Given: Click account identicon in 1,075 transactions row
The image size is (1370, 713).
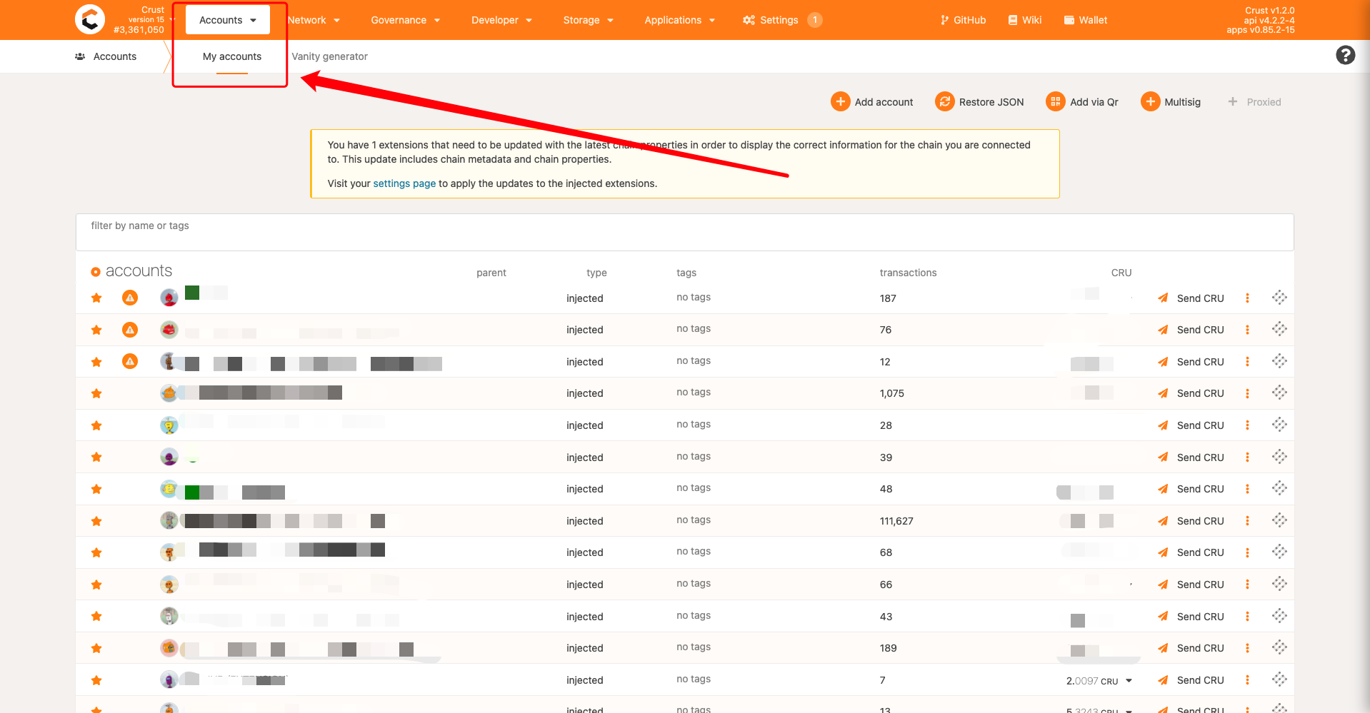Looking at the screenshot, I should [x=169, y=393].
